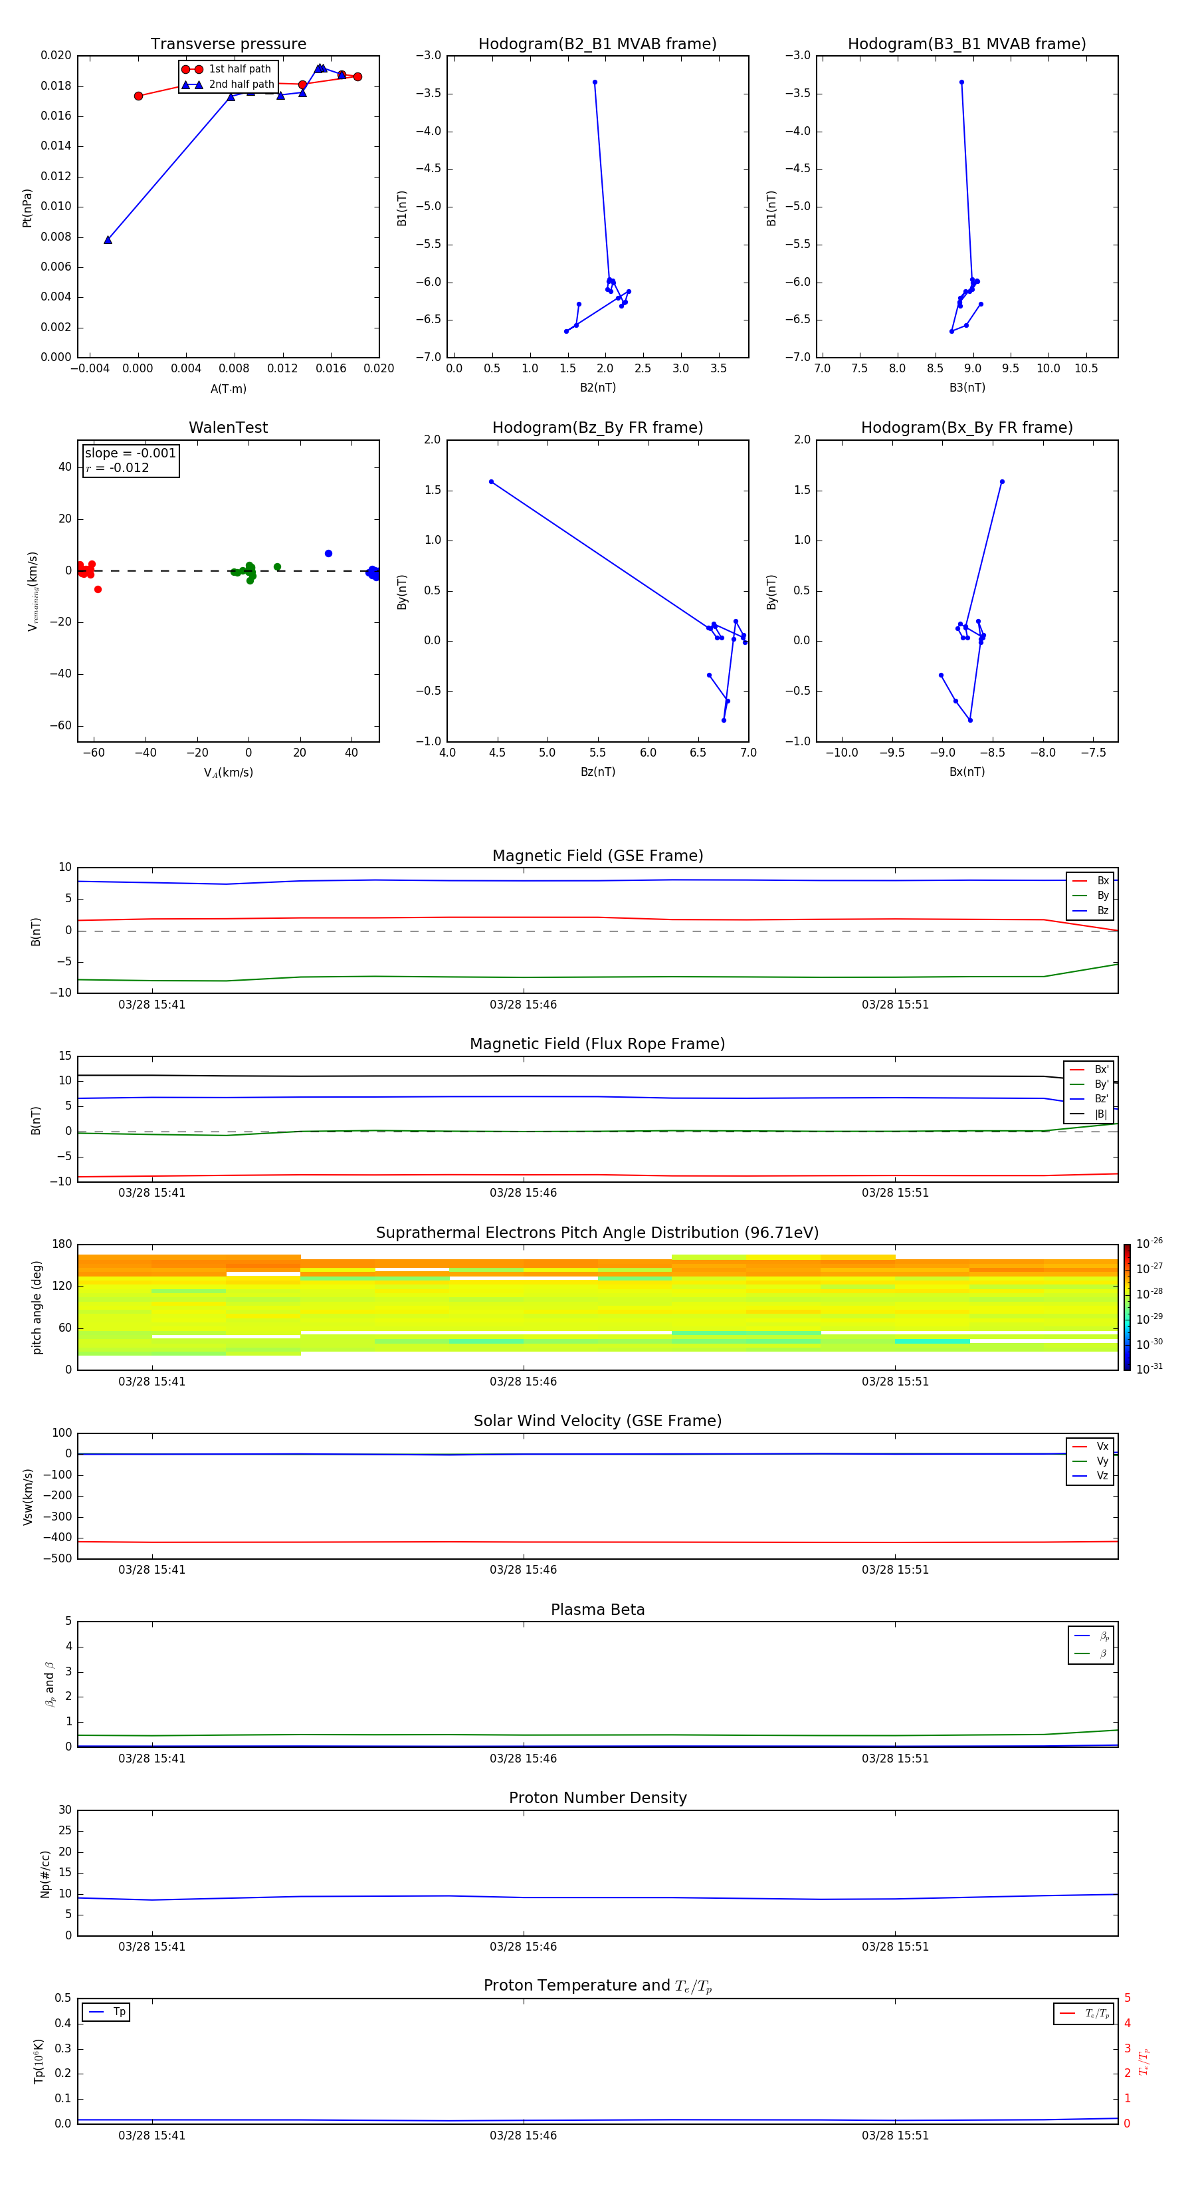This screenshot has width=1196, height=2194.
Task: Click the 'Hodogram(Bz_By FR frame)' title
Action: coord(597,427)
